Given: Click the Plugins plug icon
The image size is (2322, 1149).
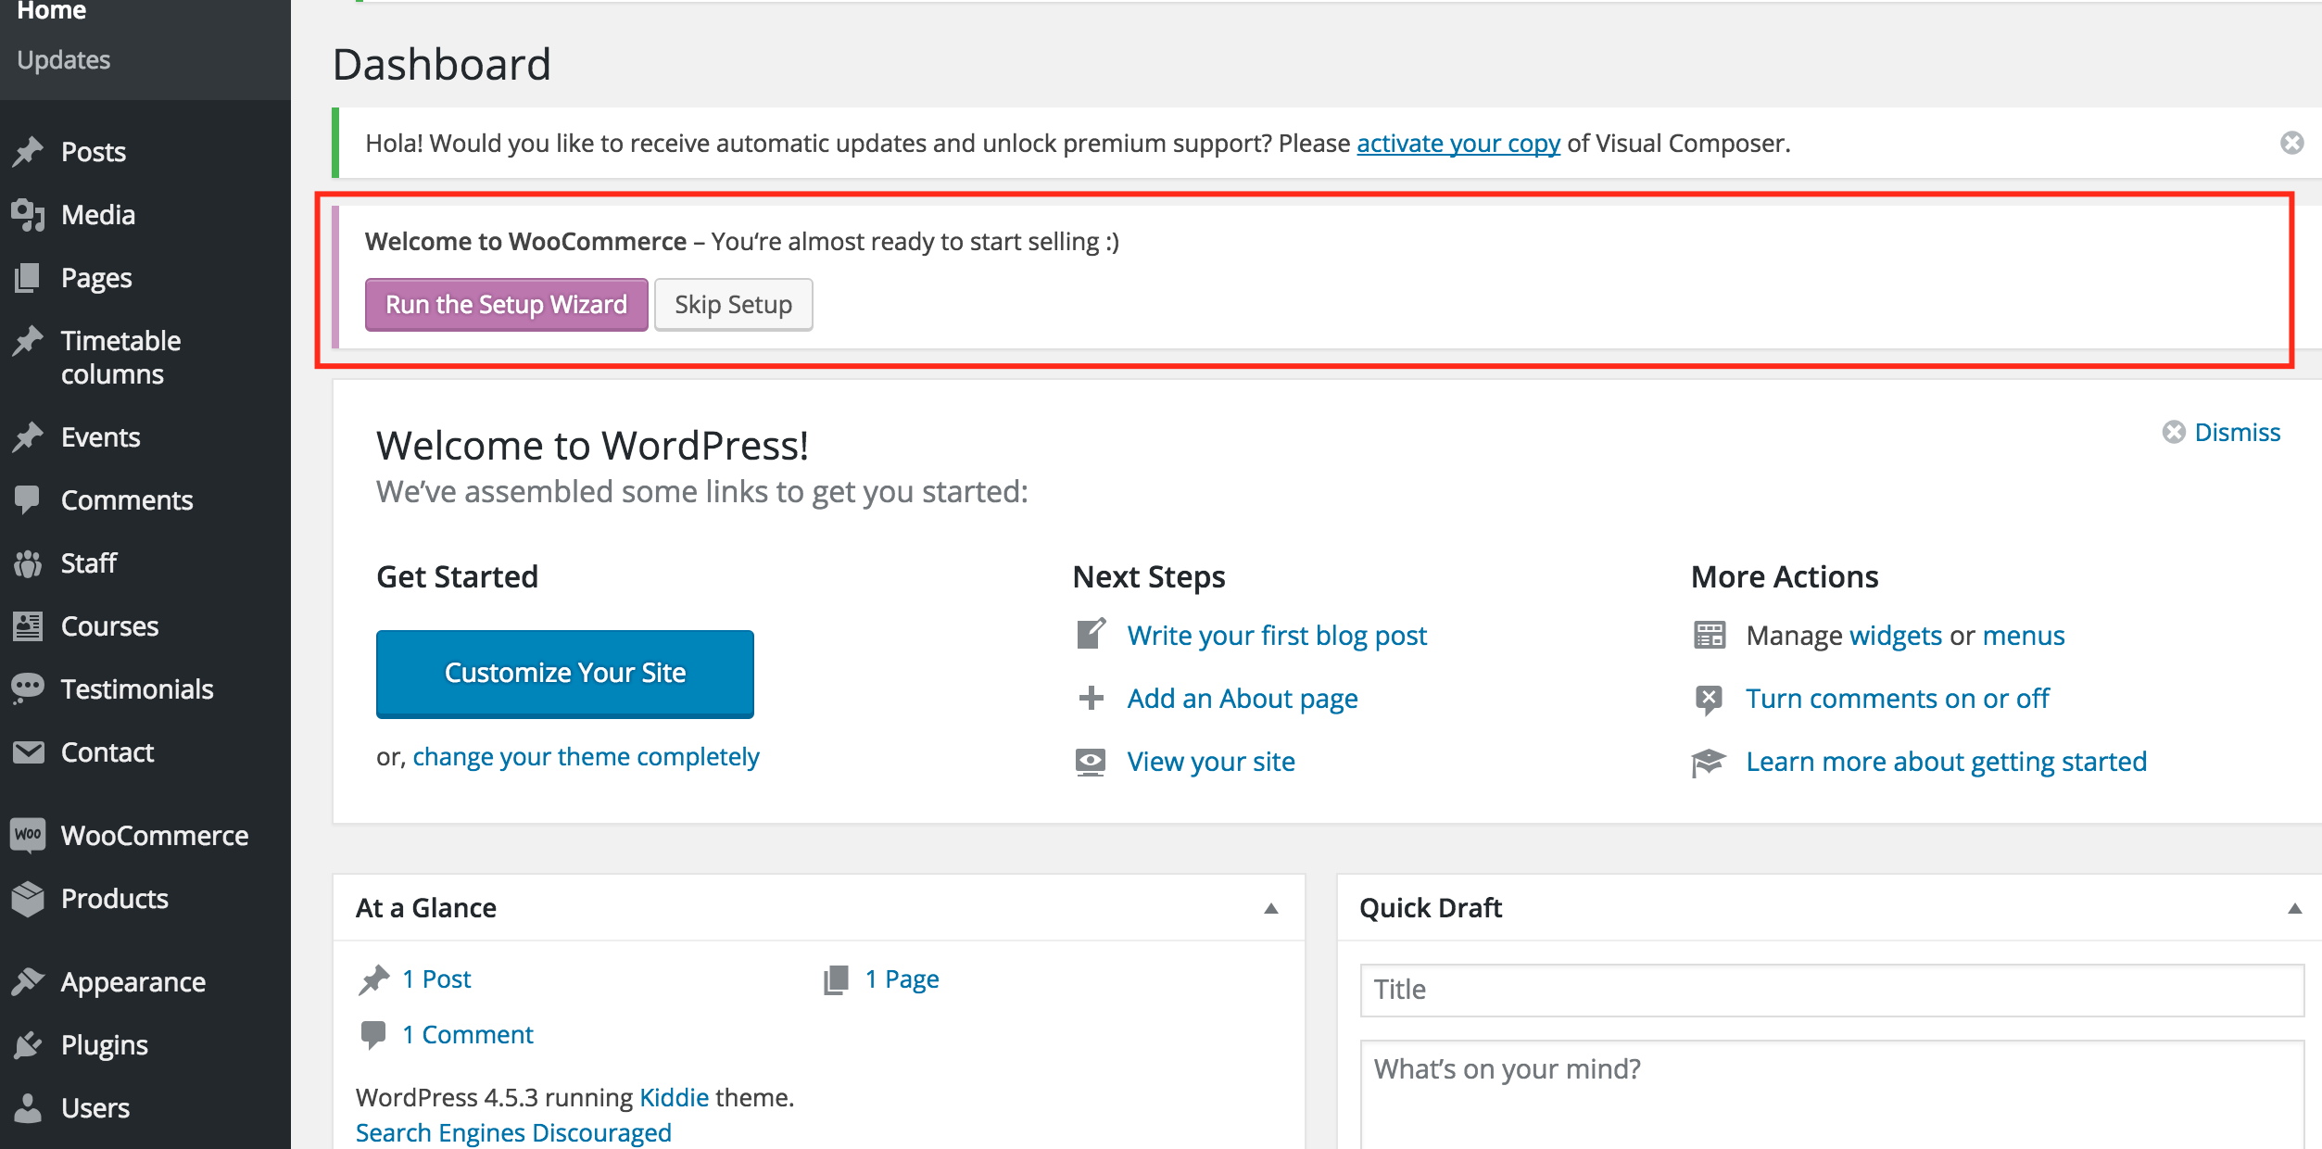Looking at the screenshot, I should pyautogui.click(x=29, y=1045).
